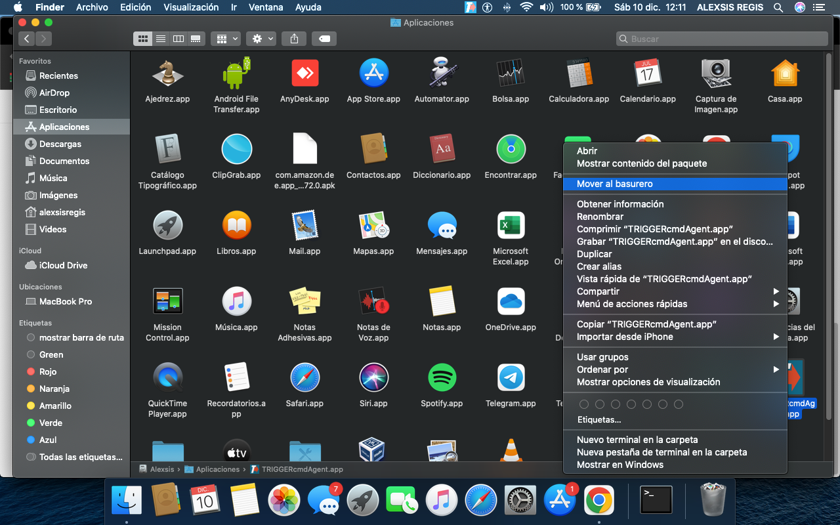Select Automator.app robot icon
The height and width of the screenshot is (525, 840).
pyautogui.click(x=442, y=73)
